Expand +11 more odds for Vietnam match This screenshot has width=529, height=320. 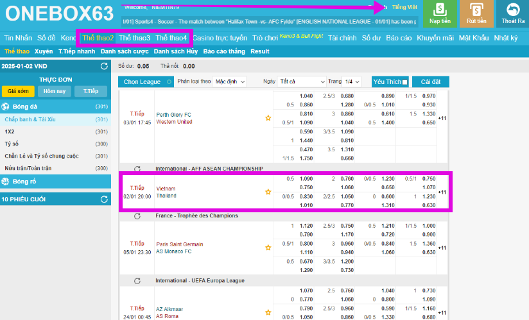point(442,192)
